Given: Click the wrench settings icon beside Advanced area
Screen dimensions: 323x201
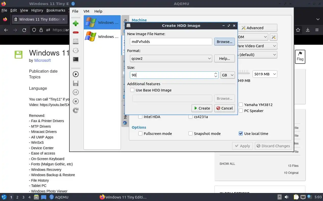Looking at the screenshot, I should point(273,37).
